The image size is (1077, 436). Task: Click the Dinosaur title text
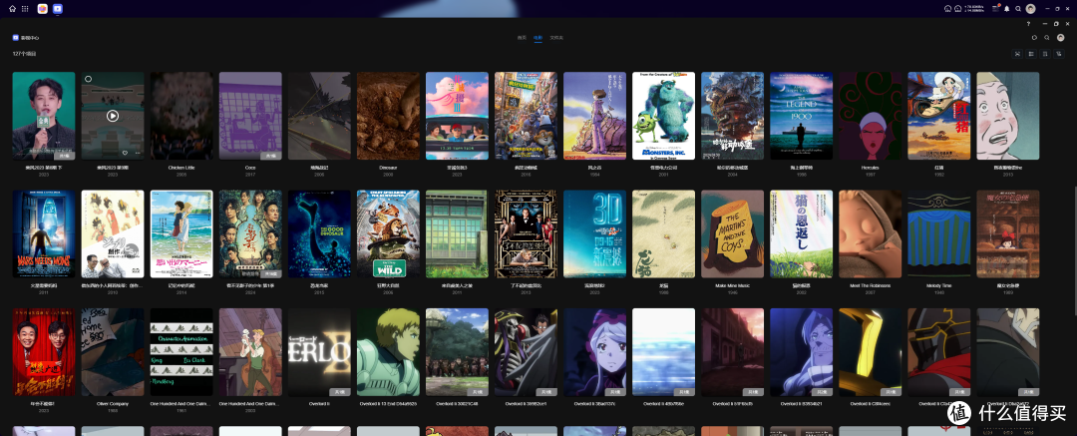[388, 167]
